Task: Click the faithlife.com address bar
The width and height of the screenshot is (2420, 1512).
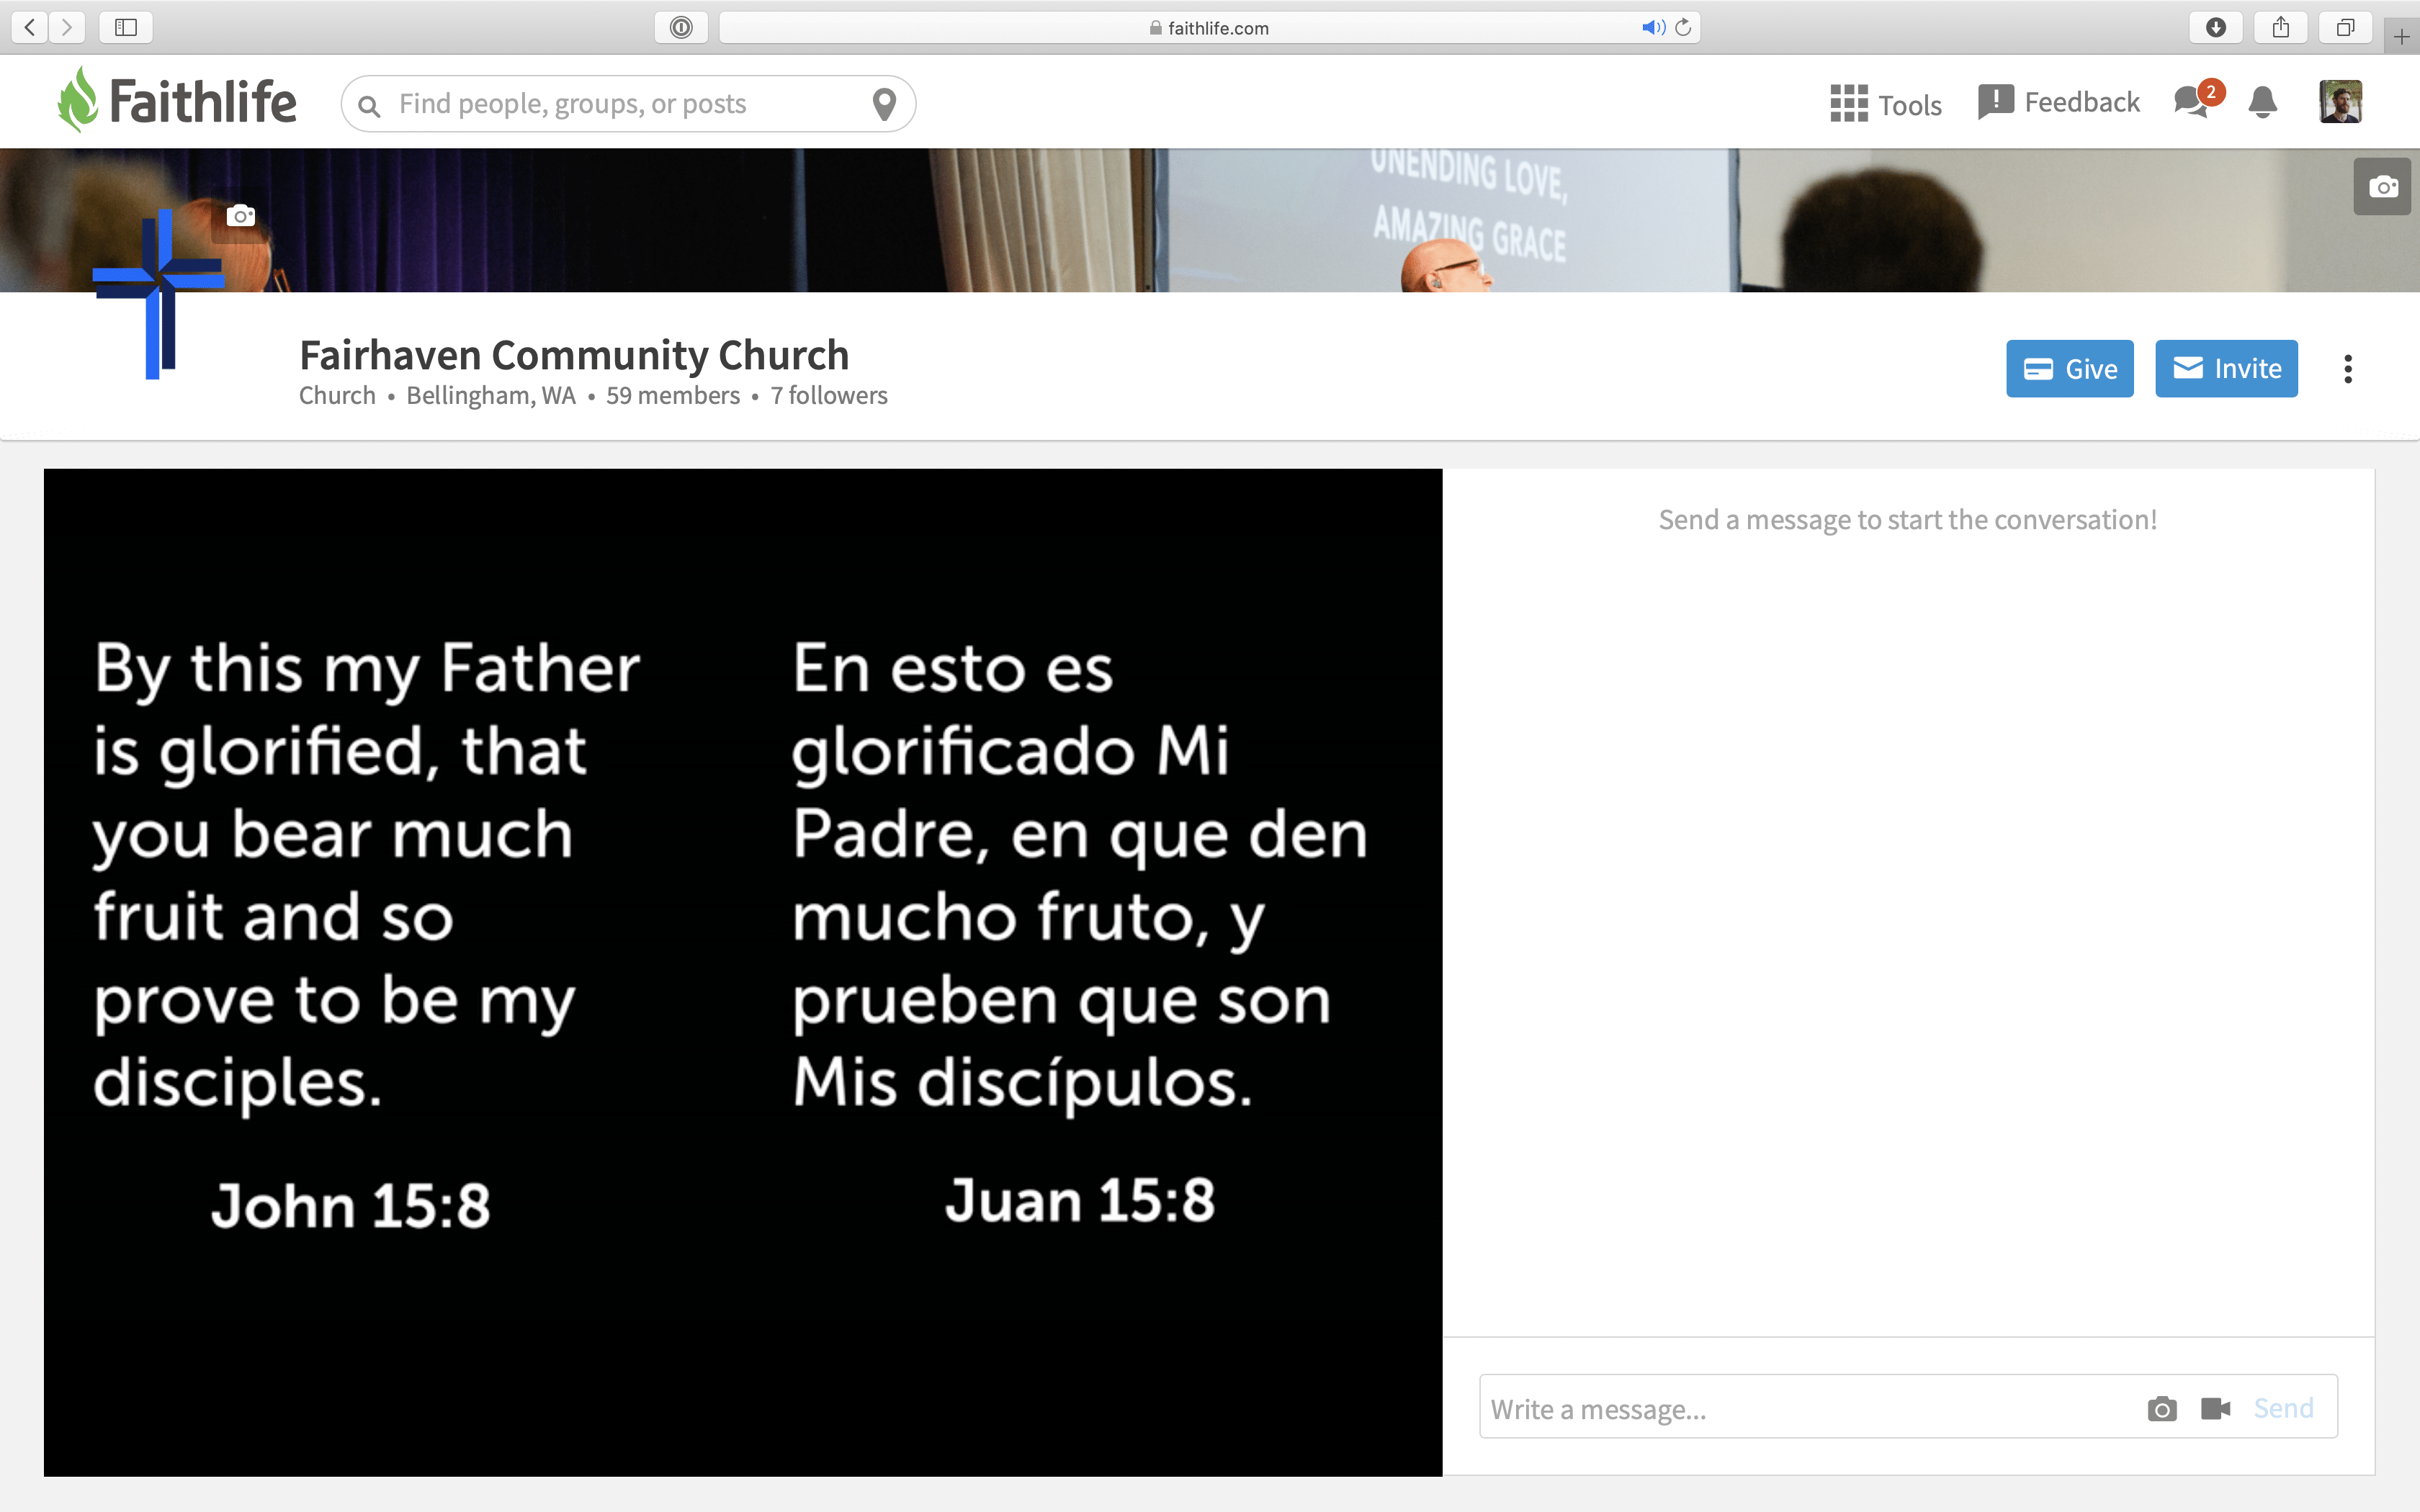Action: (1210, 27)
